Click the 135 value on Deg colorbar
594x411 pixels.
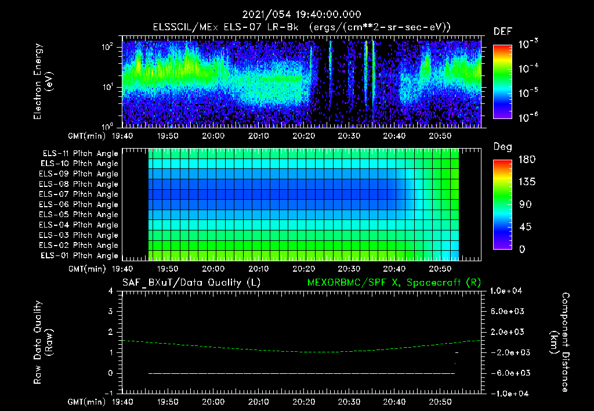point(527,182)
